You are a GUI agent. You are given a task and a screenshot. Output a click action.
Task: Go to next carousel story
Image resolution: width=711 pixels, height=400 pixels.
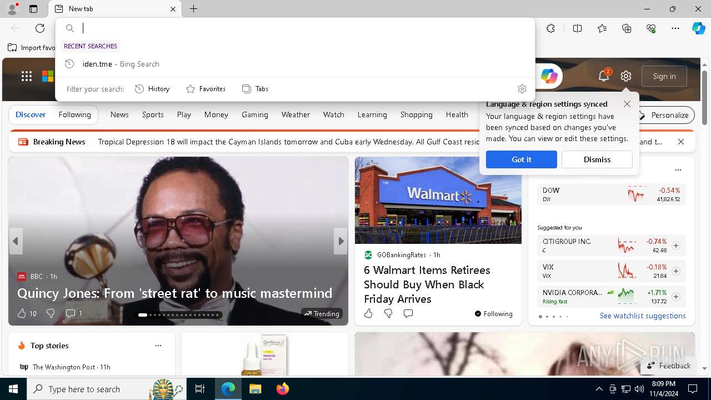(x=341, y=241)
